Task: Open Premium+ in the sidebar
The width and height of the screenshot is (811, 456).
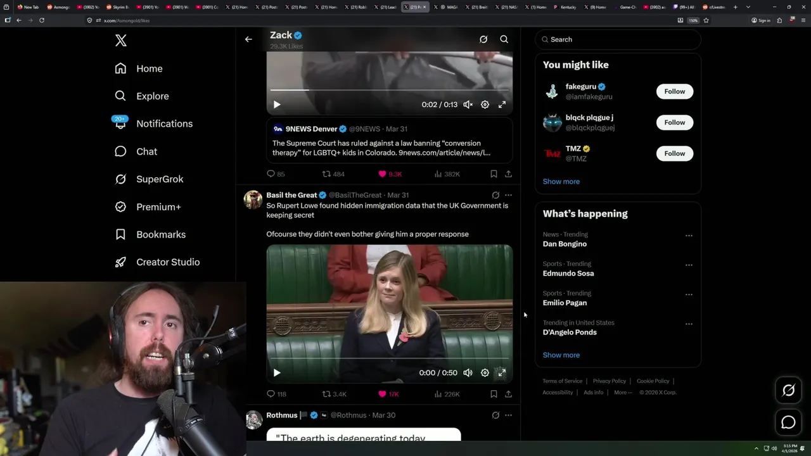Action: (148, 207)
